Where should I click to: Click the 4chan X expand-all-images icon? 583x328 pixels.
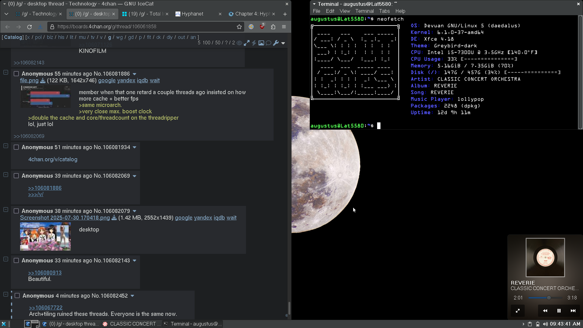(x=247, y=43)
